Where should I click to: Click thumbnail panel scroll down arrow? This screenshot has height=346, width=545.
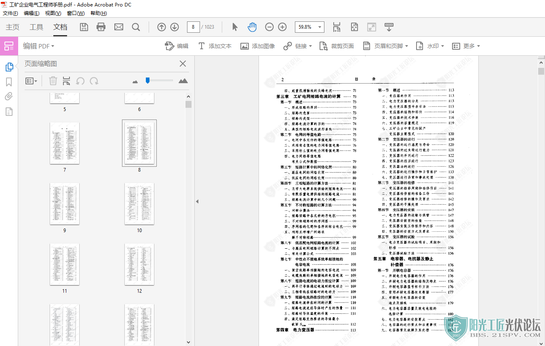(x=188, y=342)
